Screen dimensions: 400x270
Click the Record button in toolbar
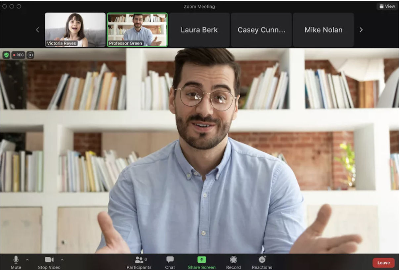coord(233,262)
